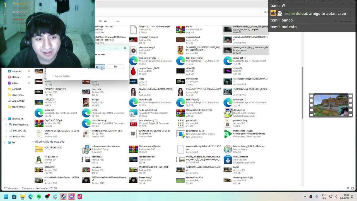Select the puntadaslu-svg (1) PDF icon
Screen dimensions: 357x201
coord(133,123)
